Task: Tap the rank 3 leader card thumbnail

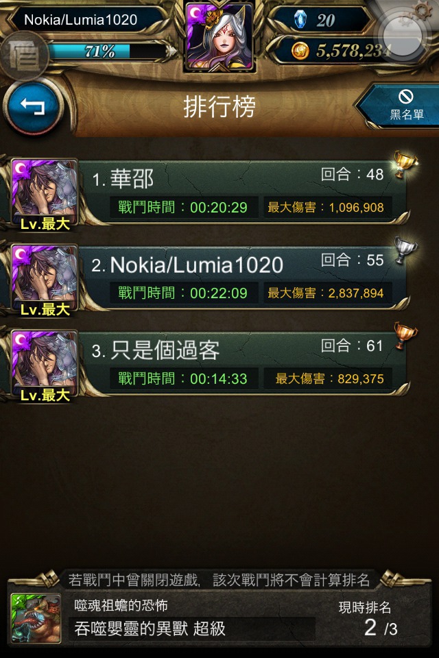Action: [45, 365]
